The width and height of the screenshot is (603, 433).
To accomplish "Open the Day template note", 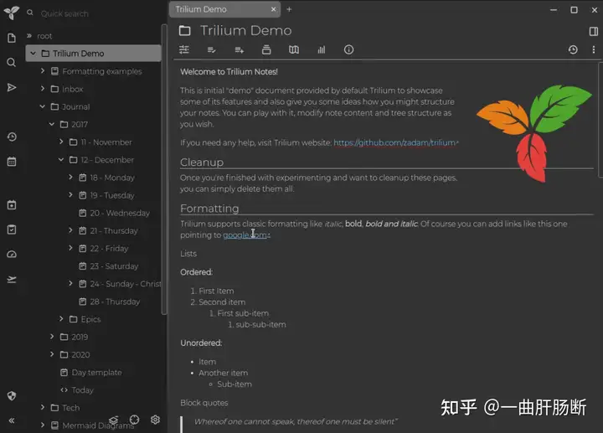I will pos(96,372).
